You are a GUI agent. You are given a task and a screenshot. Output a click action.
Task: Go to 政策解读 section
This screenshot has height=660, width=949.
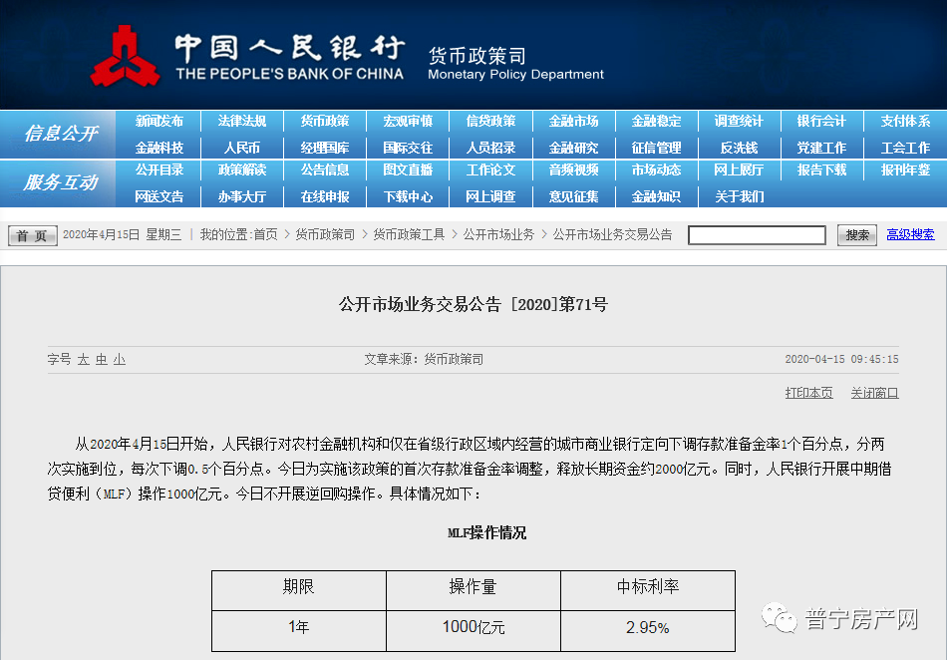coord(242,170)
